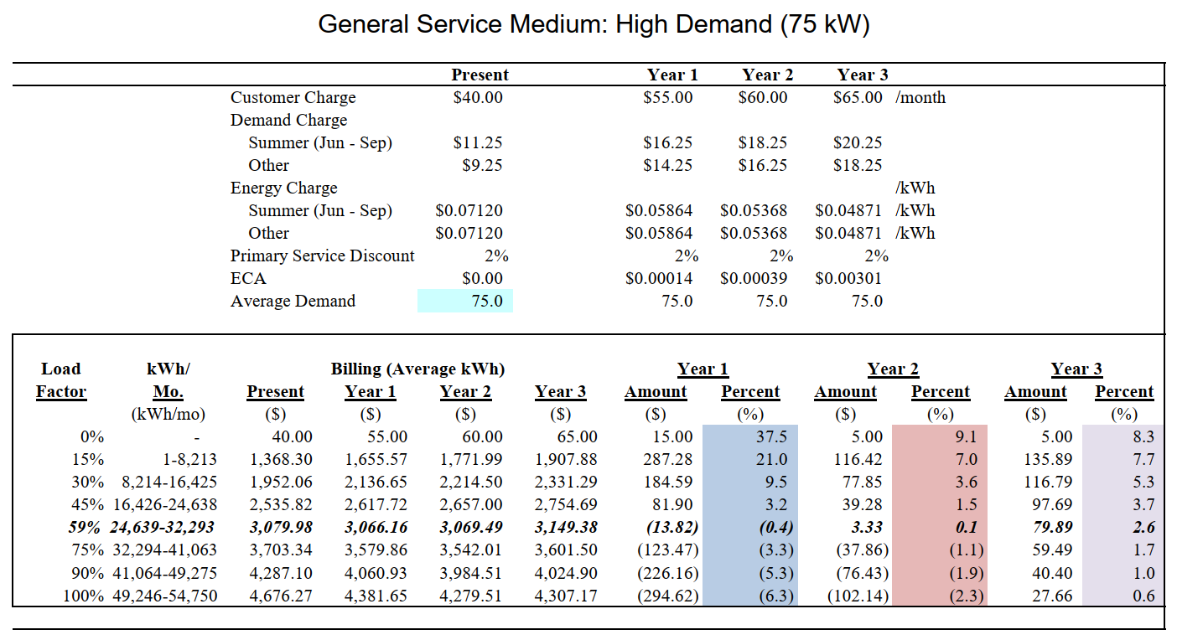
Task: Select the Load Factor column header
Action: tap(60, 381)
